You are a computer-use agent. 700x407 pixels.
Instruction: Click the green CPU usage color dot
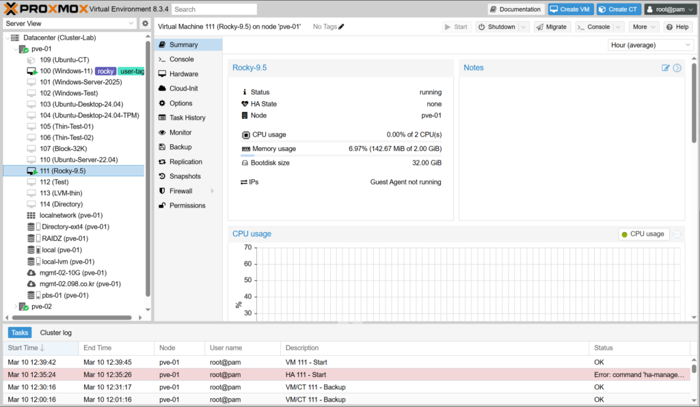[624, 234]
